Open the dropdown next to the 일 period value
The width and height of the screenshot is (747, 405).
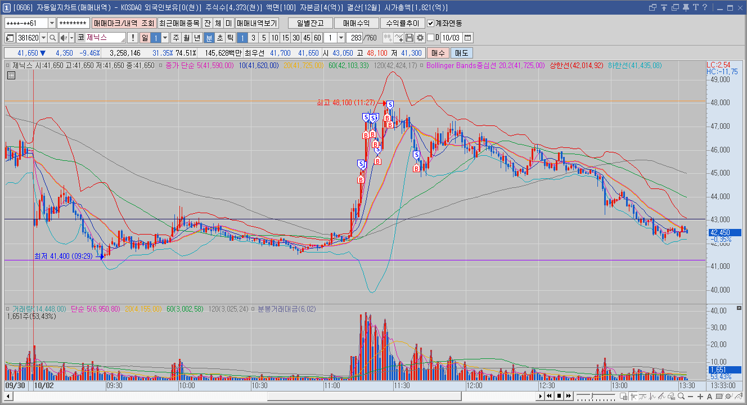[165, 38]
